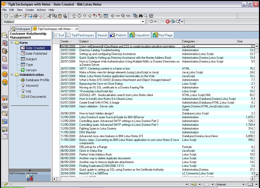Select the Subject view in navigator
Image resolution: width=260 pixels, height=188 pixels.
click(29, 59)
